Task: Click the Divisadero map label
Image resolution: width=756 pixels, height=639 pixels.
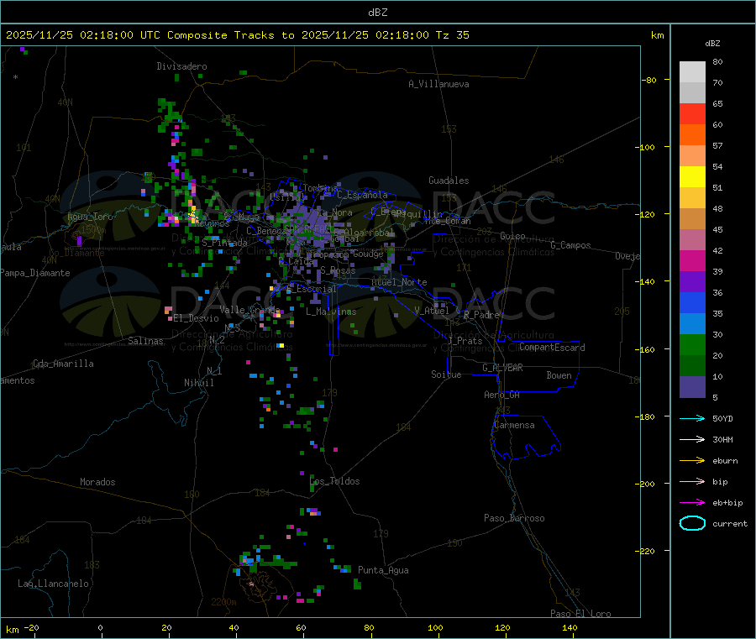Action: coord(181,66)
